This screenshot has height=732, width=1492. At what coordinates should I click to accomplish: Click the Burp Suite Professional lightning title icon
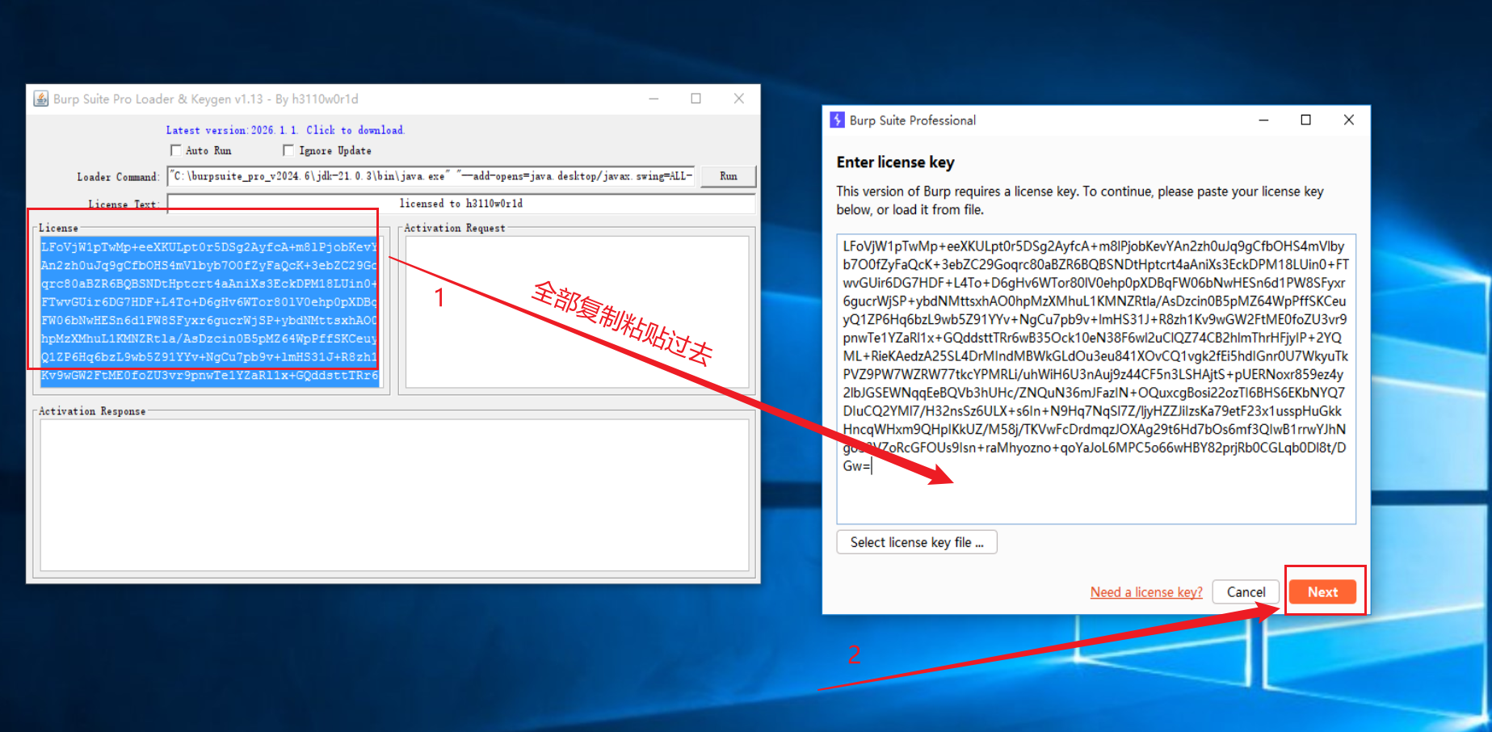coord(838,120)
